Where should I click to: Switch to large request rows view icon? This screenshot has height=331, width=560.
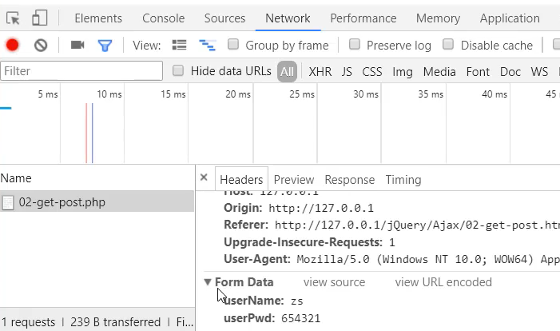click(179, 45)
